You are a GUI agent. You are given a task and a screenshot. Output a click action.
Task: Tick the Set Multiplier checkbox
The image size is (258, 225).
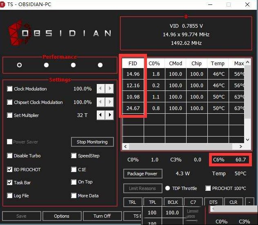coord(9,115)
